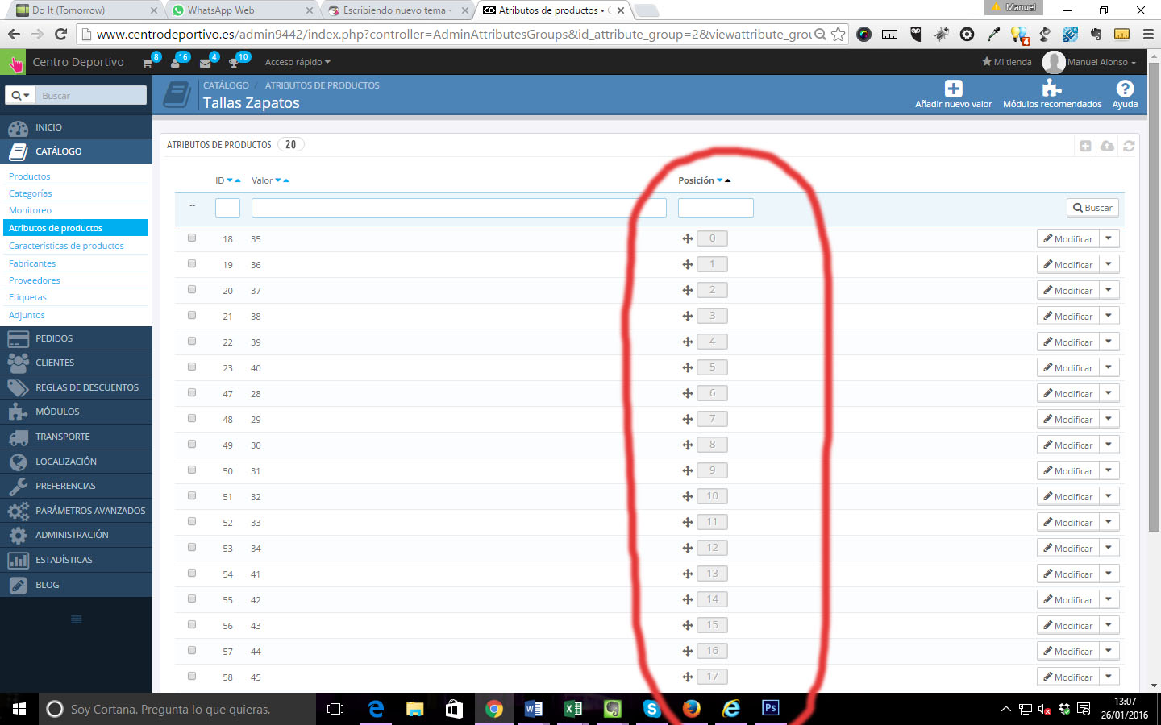Switch to Escribiendo nuevo tema tab
Image resolution: width=1161 pixels, height=725 pixels.
coord(395,10)
